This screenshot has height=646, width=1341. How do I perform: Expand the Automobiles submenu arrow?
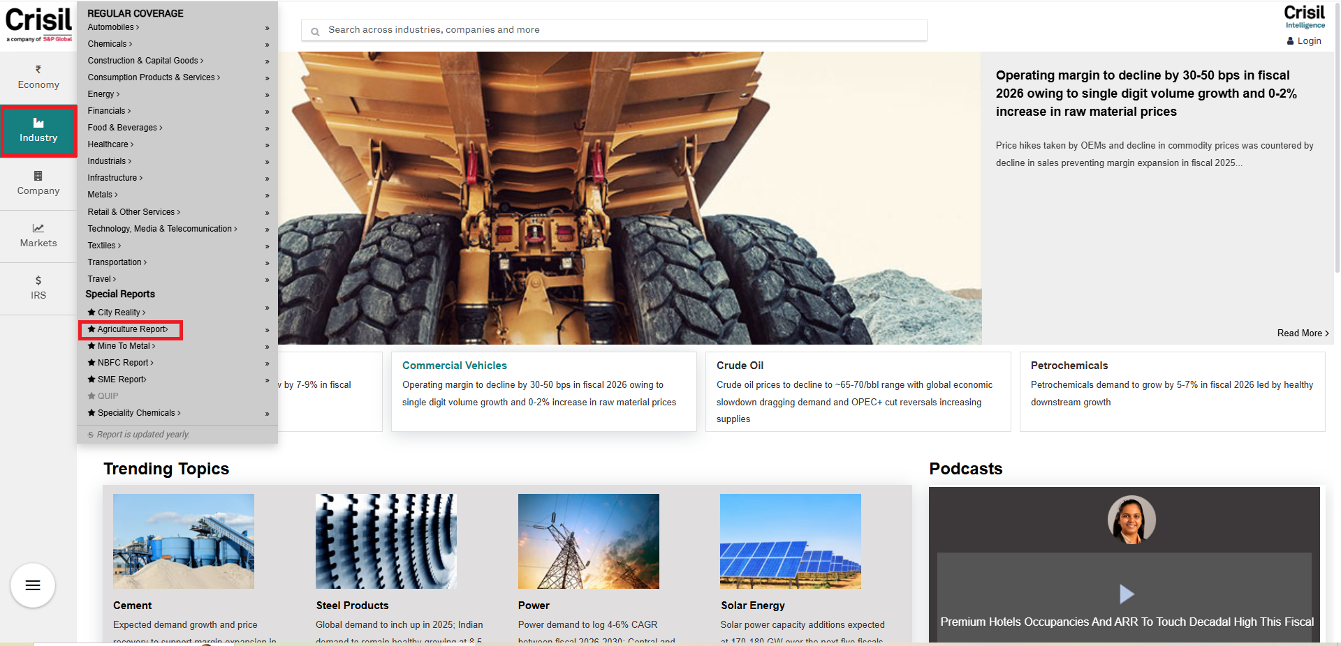(267, 28)
